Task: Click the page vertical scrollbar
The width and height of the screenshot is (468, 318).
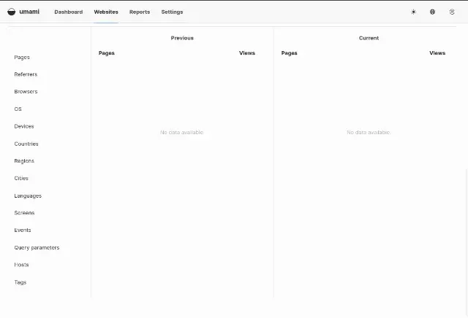Action: point(467,242)
